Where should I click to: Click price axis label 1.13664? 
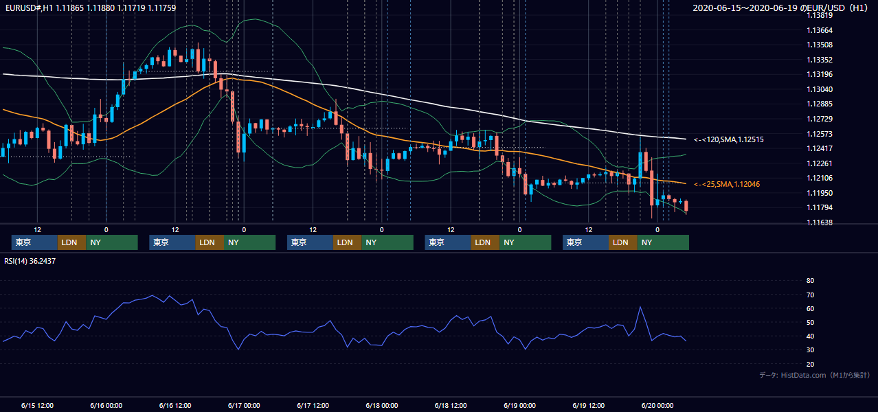(820, 30)
